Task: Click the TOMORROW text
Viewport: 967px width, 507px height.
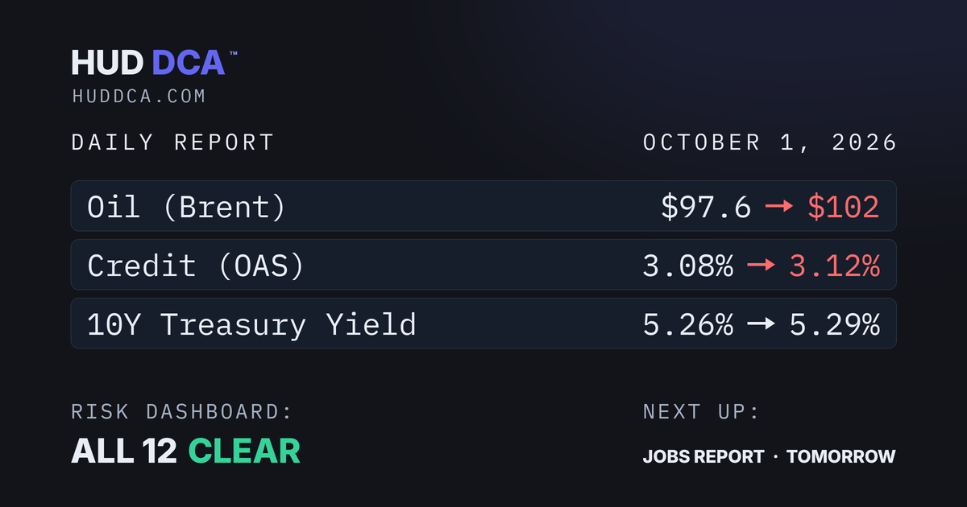Action: (x=840, y=456)
